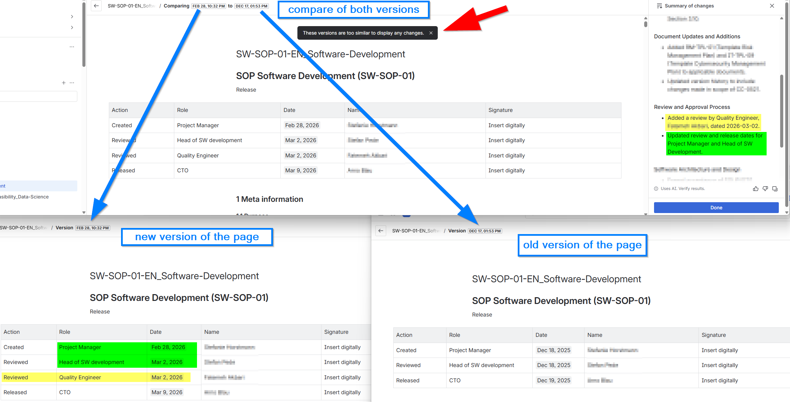Click the 'DEC 17, 01:53 PM' chip in the comparing header
The height and width of the screenshot is (402, 790).
point(252,6)
